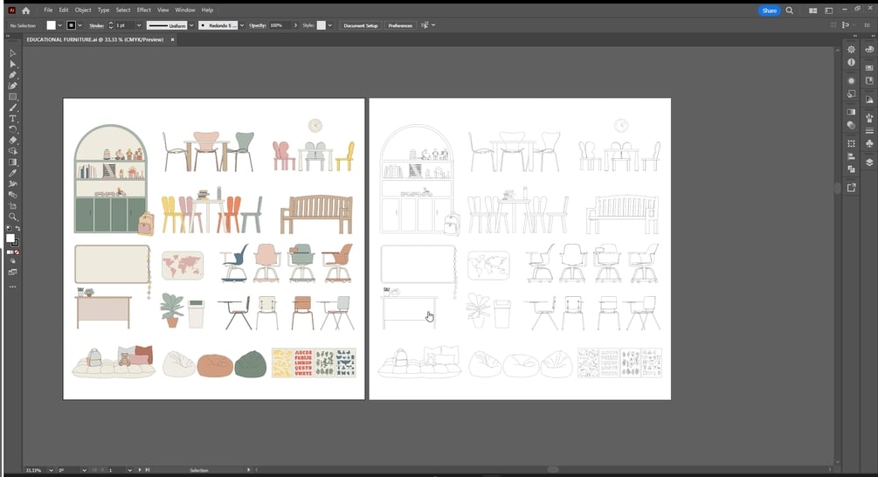Viewport: 878px width, 477px height.
Task: Expand the Opacity options arrow
Action: (x=295, y=25)
